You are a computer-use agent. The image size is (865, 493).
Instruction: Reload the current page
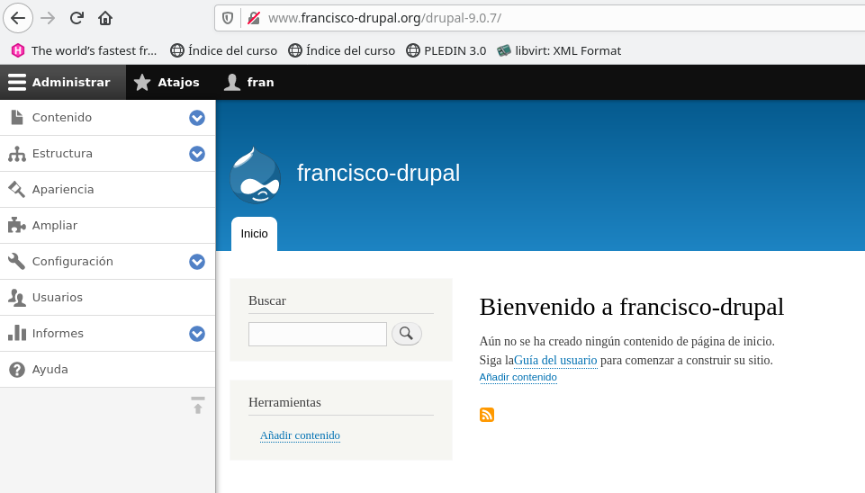coord(77,18)
